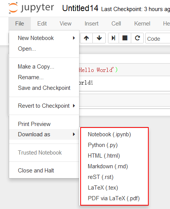Choose Close and Halt
The height and width of the screenshot is (209, 170).
coord(44,171)
